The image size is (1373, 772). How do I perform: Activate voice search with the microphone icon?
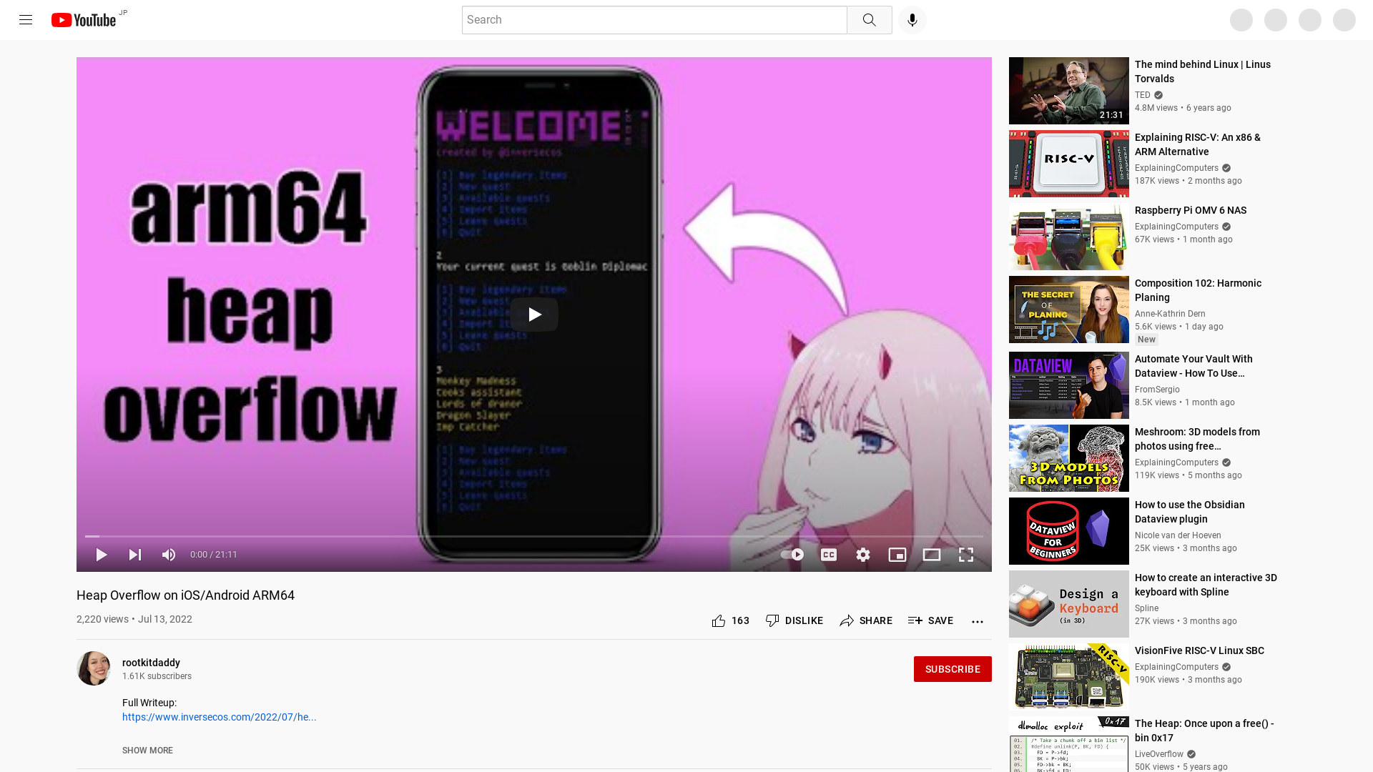(x=911, y=19)
